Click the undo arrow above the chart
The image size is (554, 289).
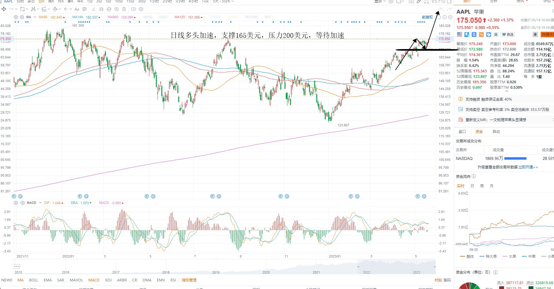point(441,10)
